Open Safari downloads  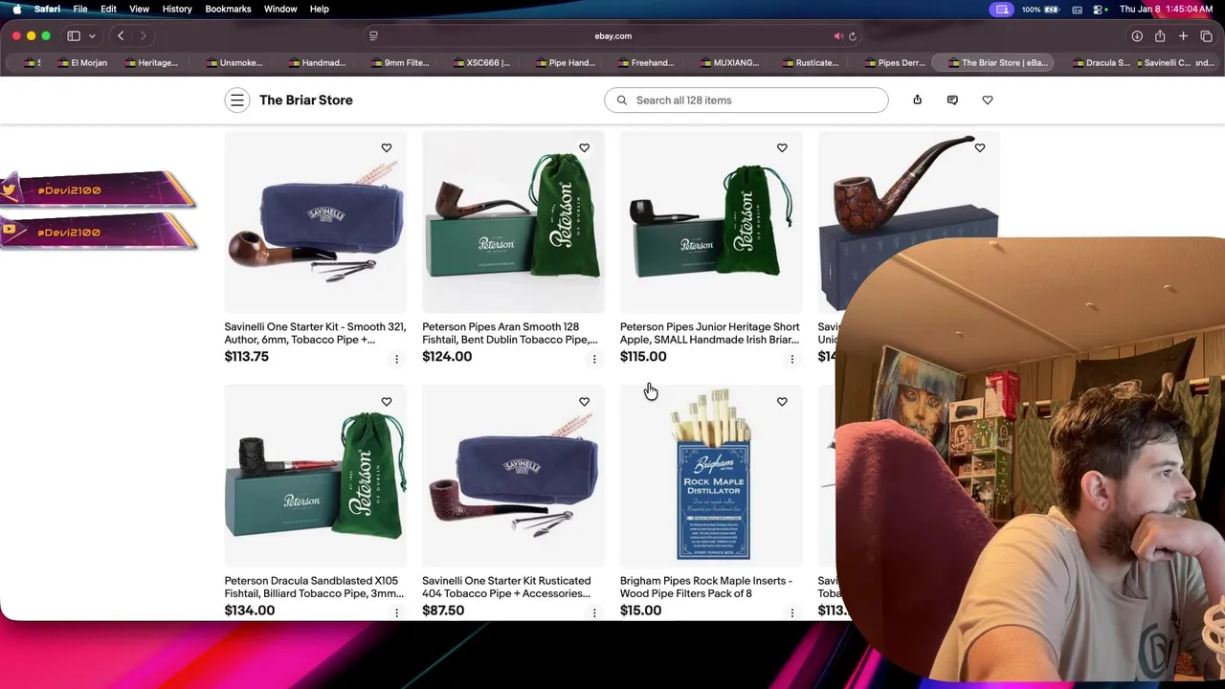(x=1137, y=36)
